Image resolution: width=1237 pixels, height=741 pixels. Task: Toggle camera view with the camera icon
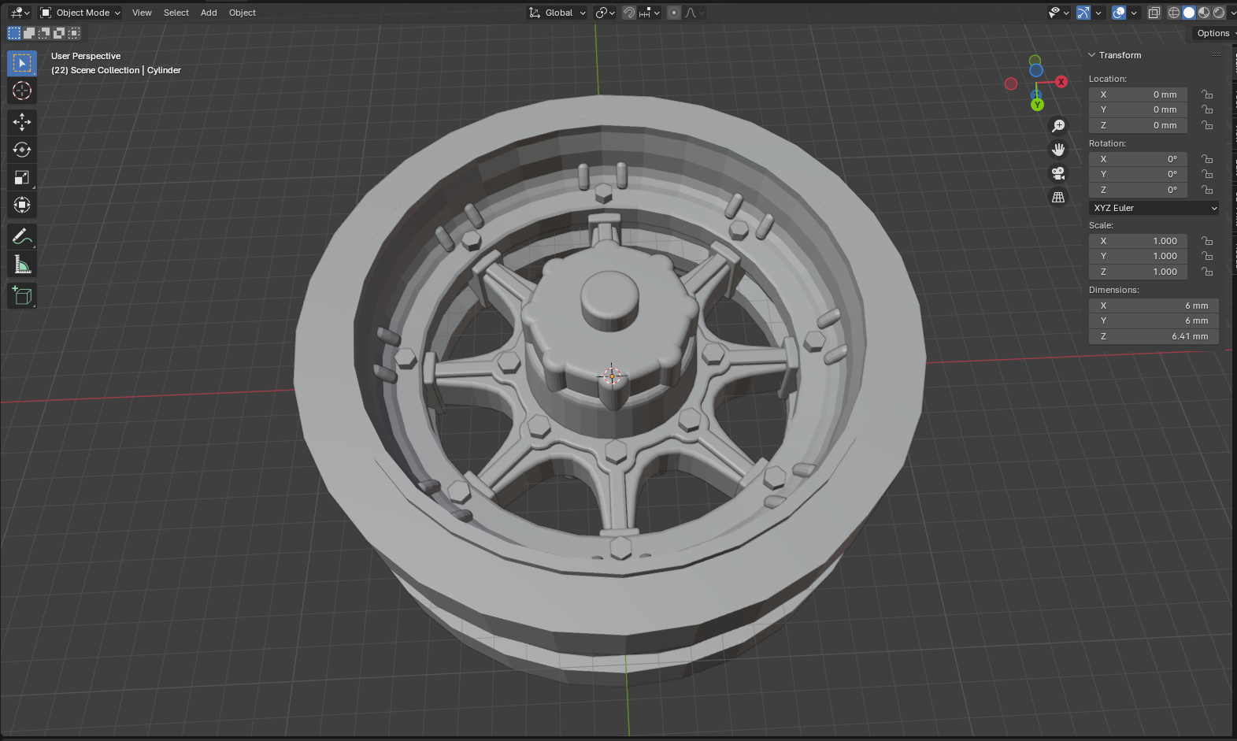[x=1058, y=173]
